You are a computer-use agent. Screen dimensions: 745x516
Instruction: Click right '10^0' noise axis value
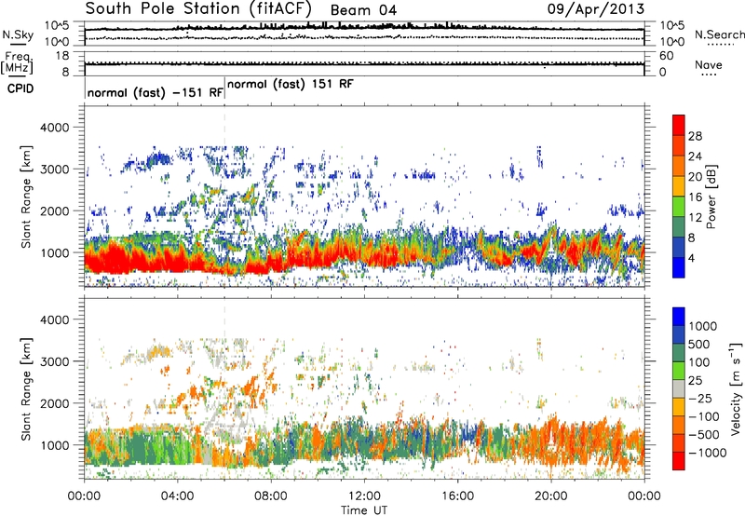[x=671, y=42]
